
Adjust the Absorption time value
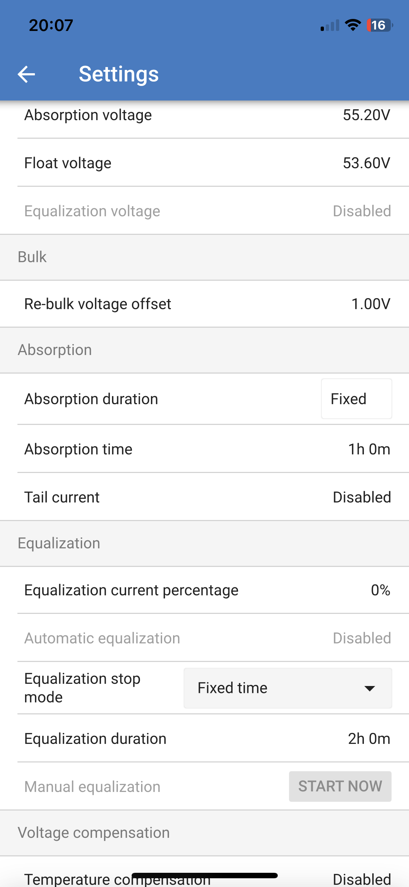point(369,449)
